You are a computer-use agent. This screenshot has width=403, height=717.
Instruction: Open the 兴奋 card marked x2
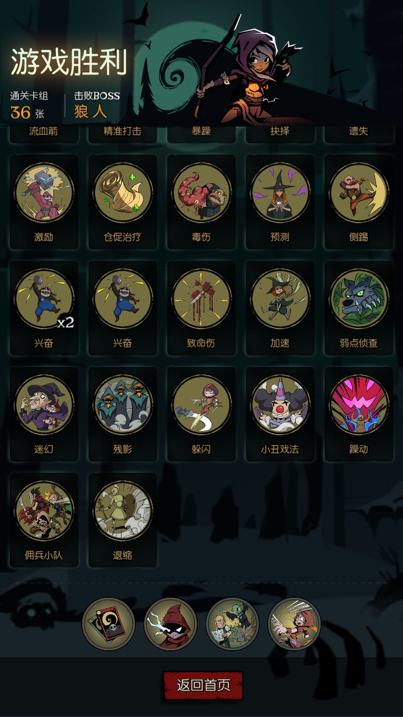coord(44,299)
